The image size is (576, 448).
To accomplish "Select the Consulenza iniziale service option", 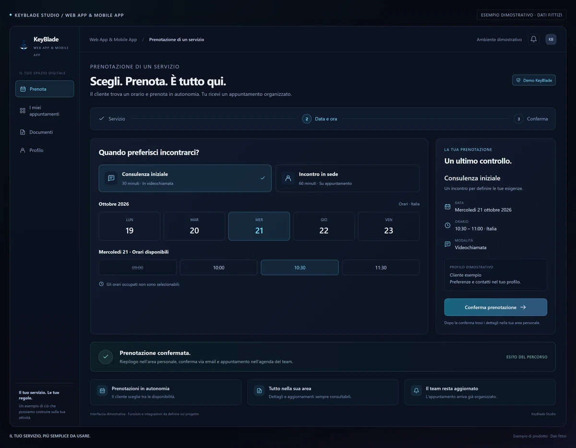I will point(185,178).
